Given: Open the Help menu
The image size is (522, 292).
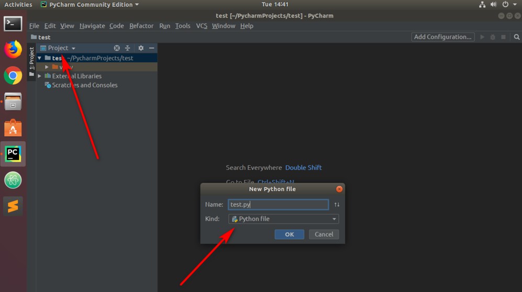Looking at the screenshot, I should click(247, 26).
